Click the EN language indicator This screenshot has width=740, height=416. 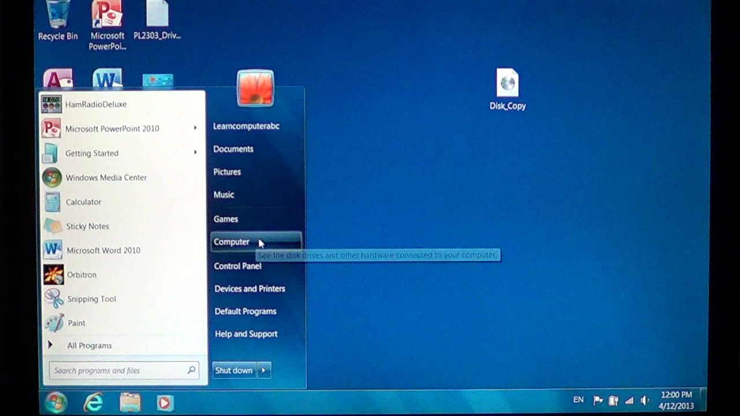point(578,400)
